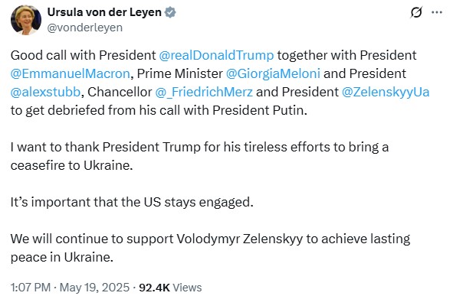The image size is (453, 296).
Task: Open the @alexstubb mention link
Action: pos(45,93)
